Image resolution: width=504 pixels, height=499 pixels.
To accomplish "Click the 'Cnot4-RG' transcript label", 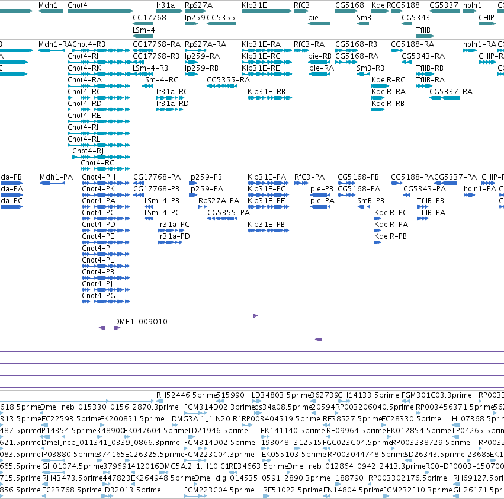I will pos(98,163).
